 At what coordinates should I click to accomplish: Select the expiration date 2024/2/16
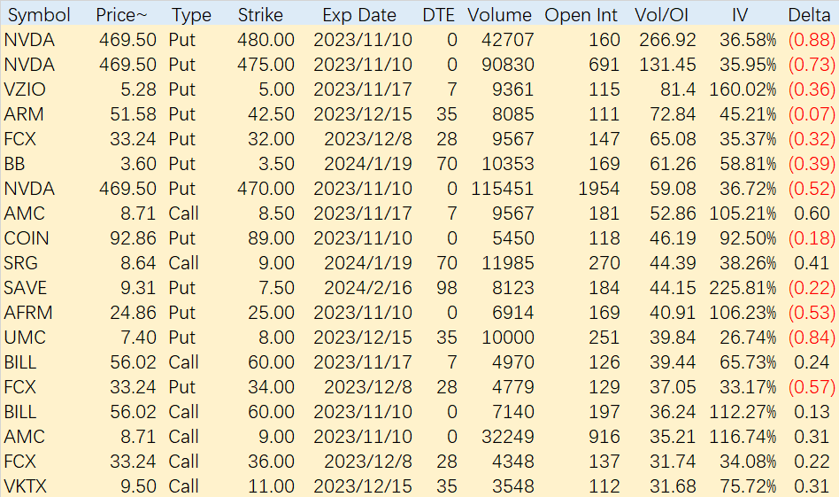[368, 288]
